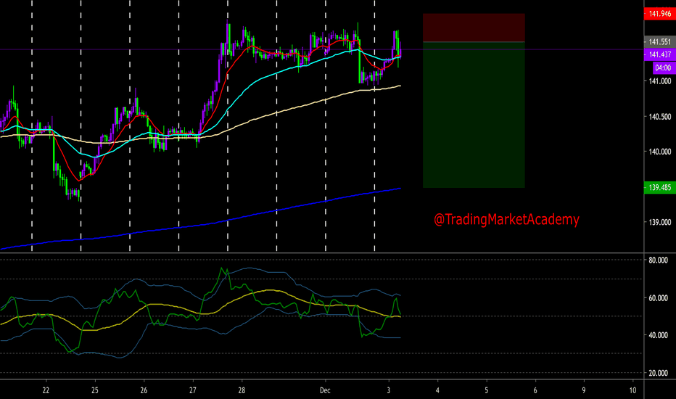Click the 139.000 price axis label
Viewport: 676px width, 399px height.
click(x=659, y=222)
